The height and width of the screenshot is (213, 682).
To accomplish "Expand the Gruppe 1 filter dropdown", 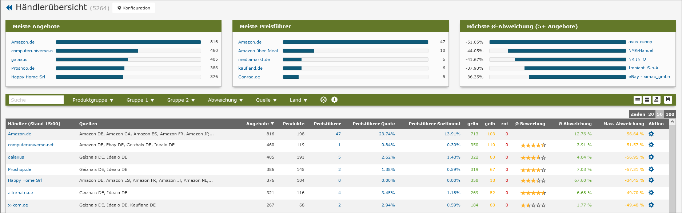I will click(x=140, y=100).
